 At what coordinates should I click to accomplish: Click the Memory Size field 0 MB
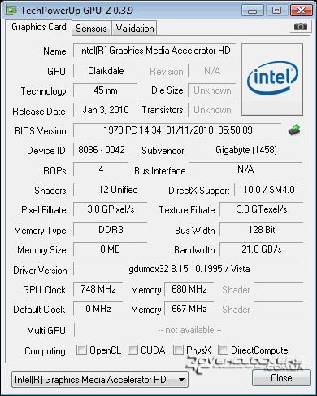pos(111,249)
